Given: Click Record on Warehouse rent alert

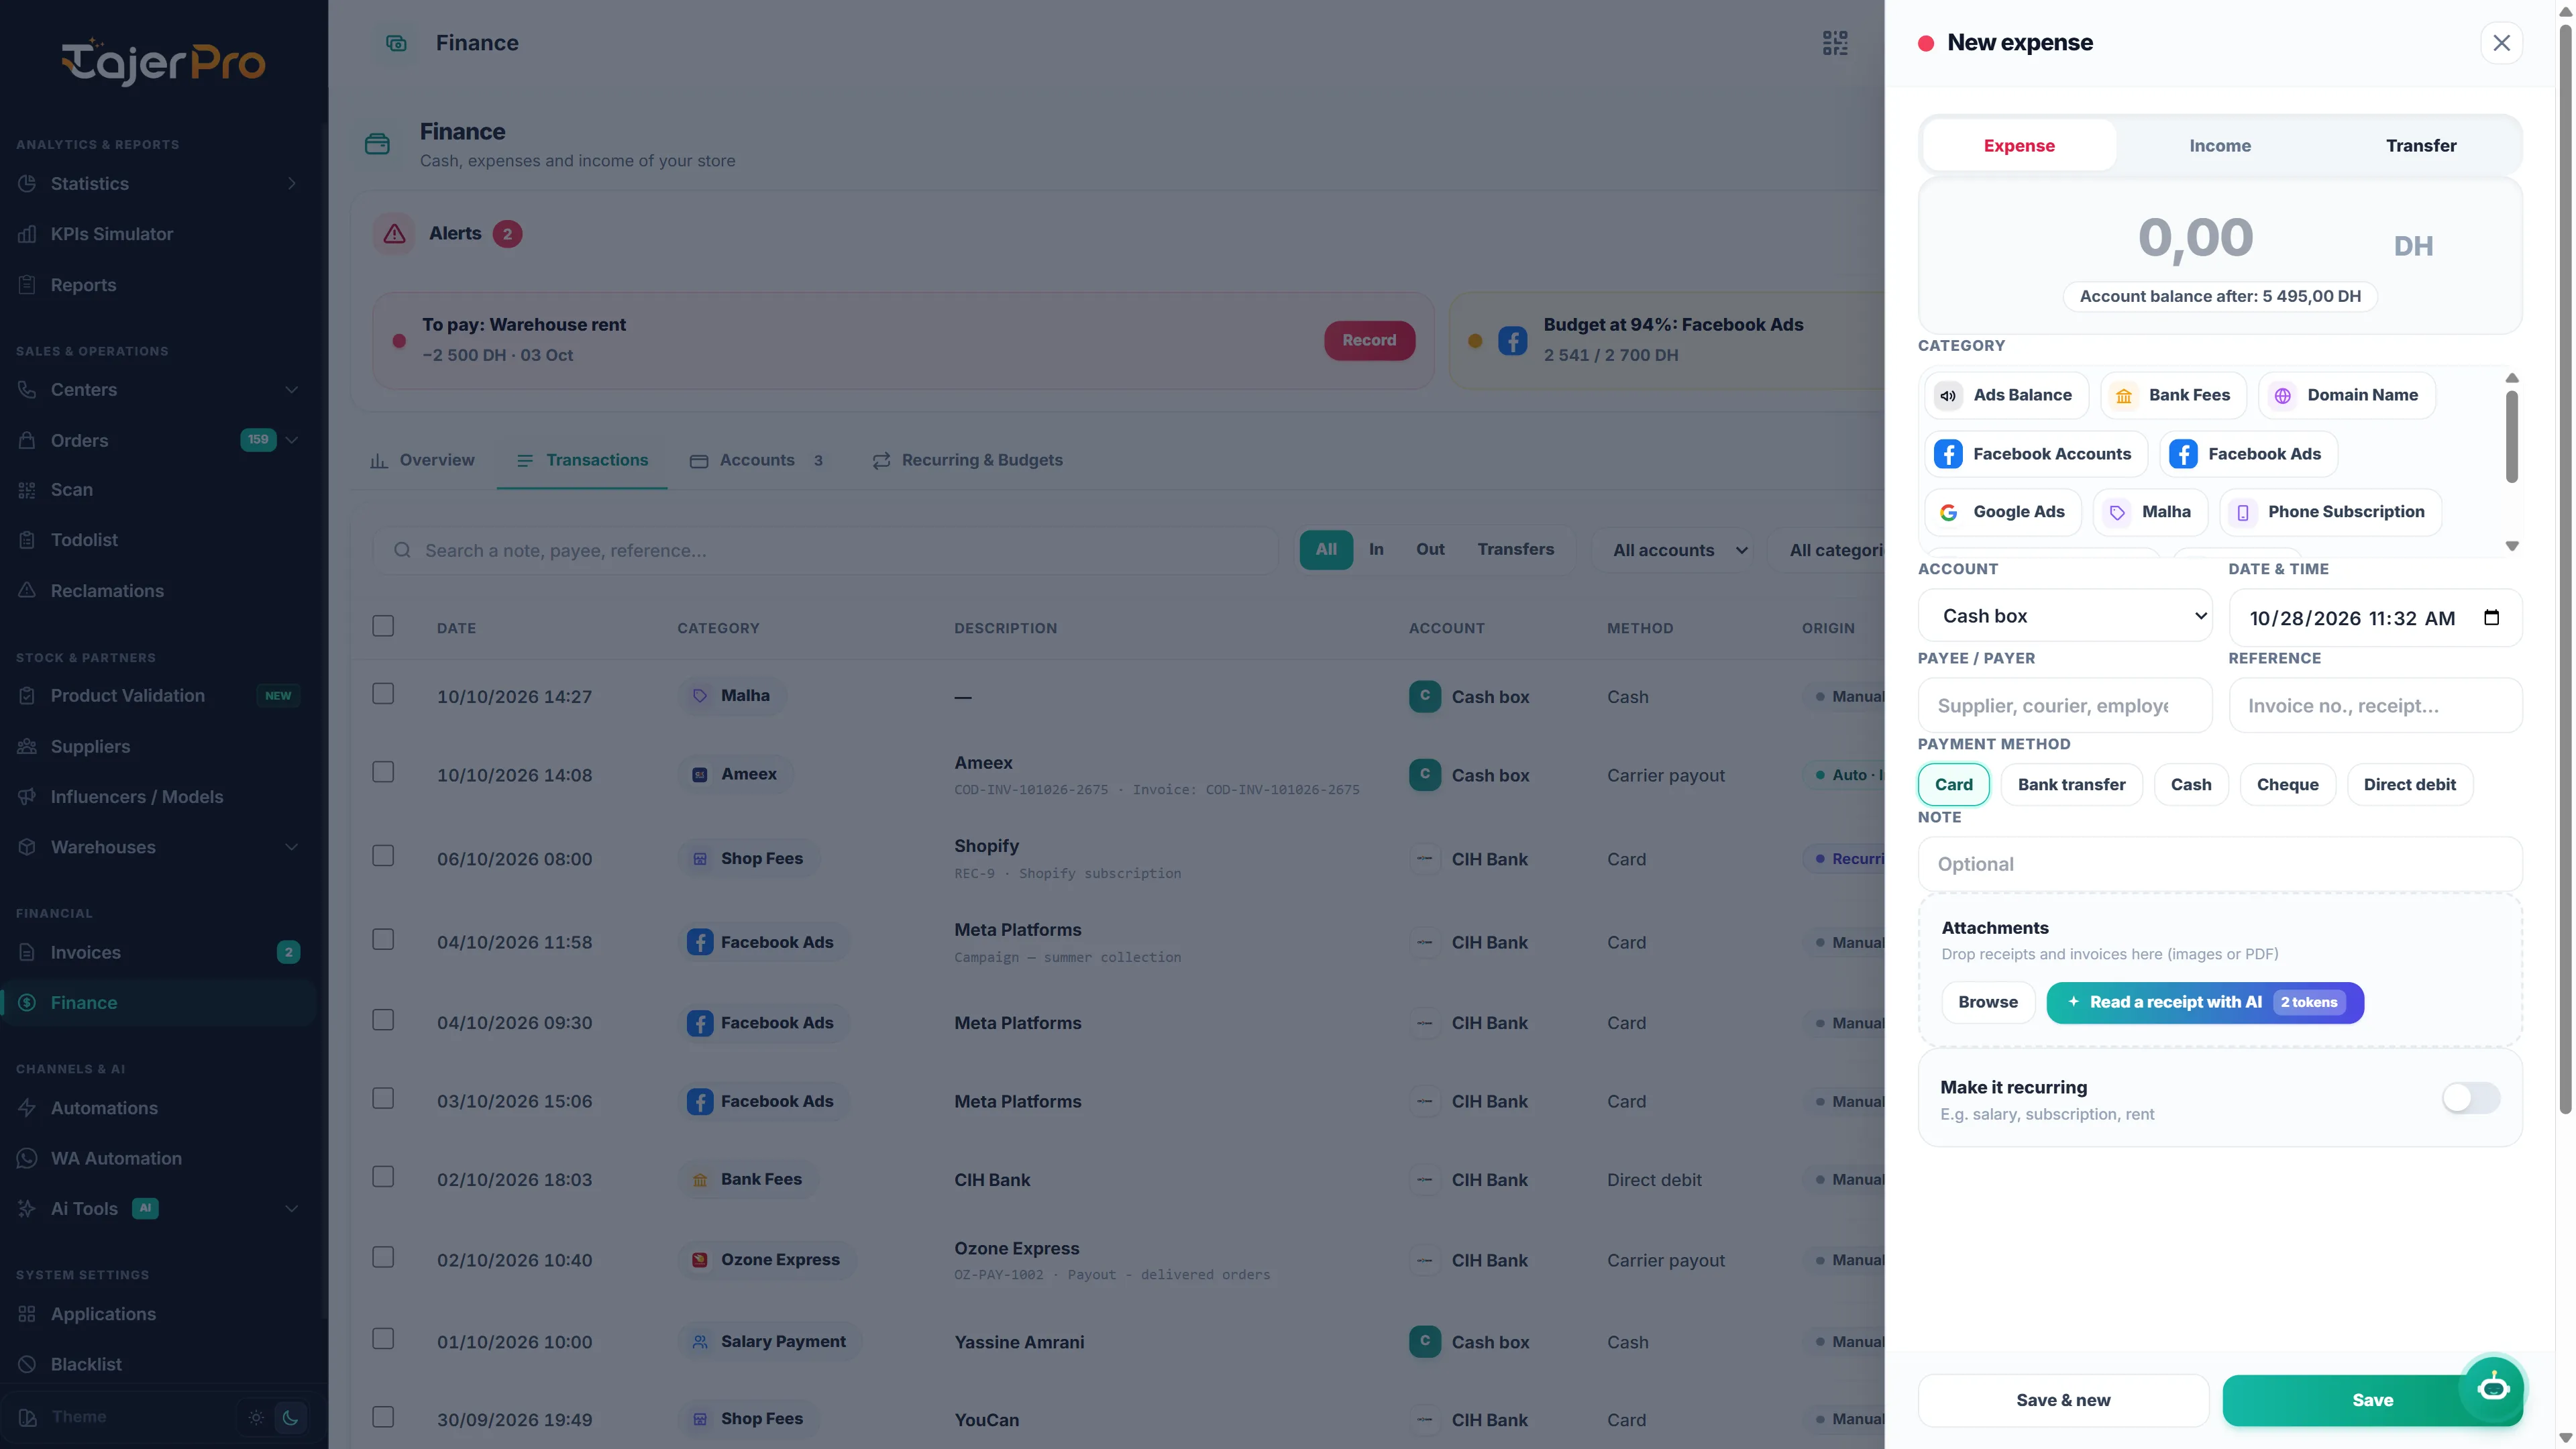Looking at the screenshot, I should 1369,340.
